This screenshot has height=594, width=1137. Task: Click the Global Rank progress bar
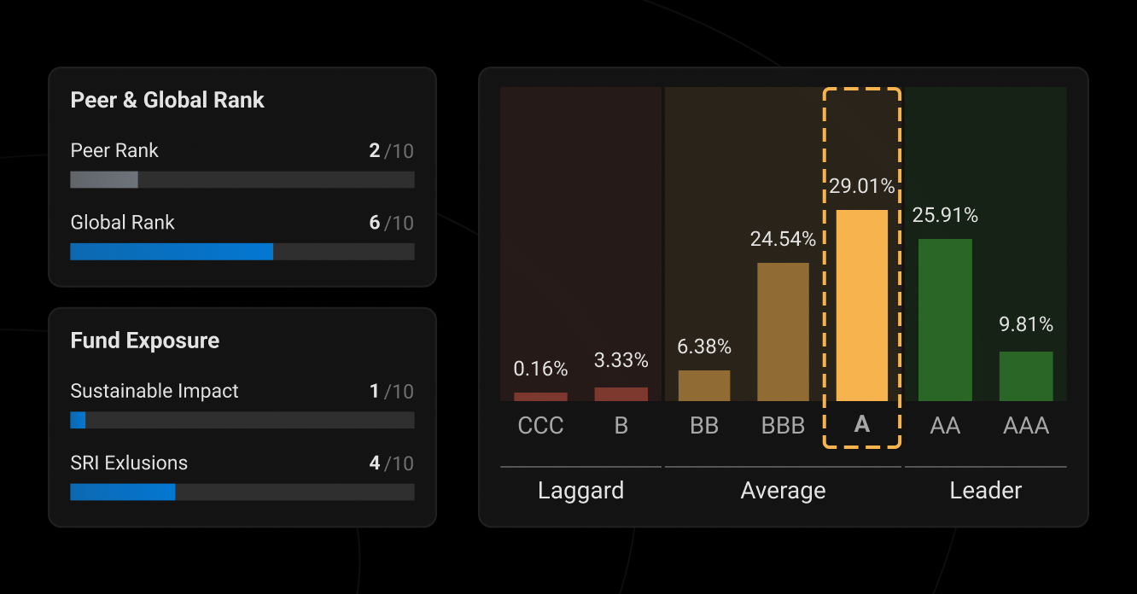coord(242,252)
